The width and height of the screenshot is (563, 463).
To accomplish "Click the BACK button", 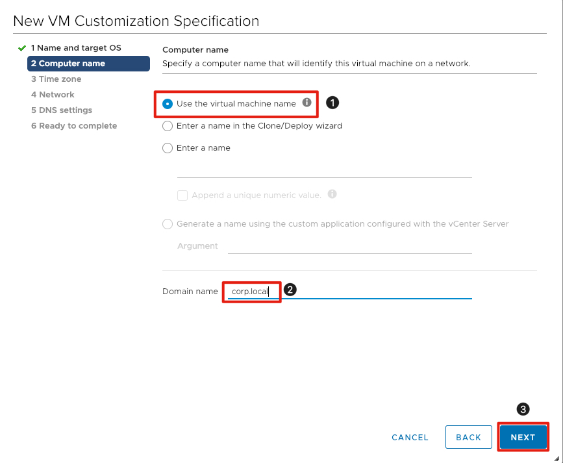I will [468, 438].
